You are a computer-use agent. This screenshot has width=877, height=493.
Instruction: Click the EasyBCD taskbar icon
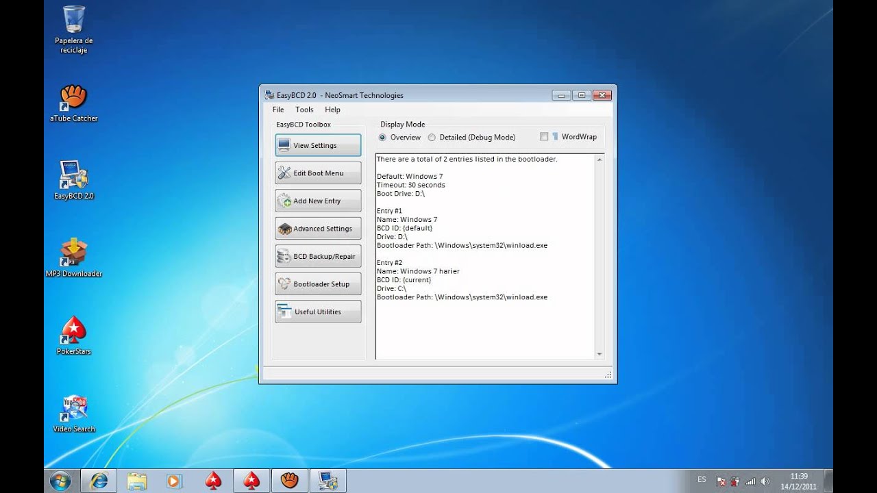click(x=328, y=481)
